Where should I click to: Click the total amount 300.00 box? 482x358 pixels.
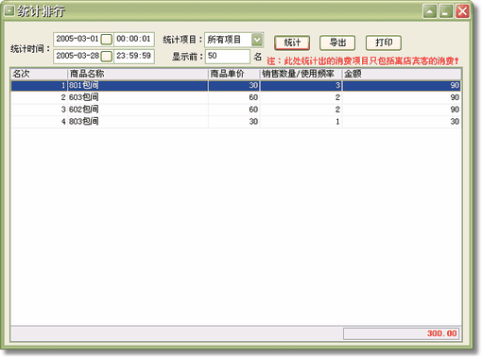point(402,333)
